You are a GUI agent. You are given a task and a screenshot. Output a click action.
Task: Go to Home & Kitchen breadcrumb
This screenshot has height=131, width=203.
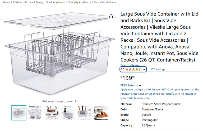click(x=12, y=2)
